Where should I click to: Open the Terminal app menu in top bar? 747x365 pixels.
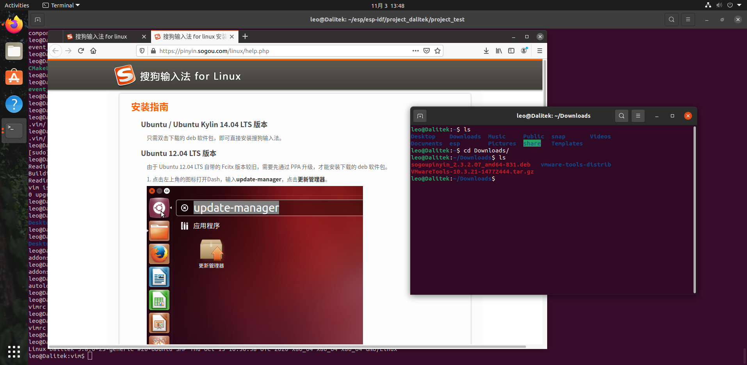point(61,5)
